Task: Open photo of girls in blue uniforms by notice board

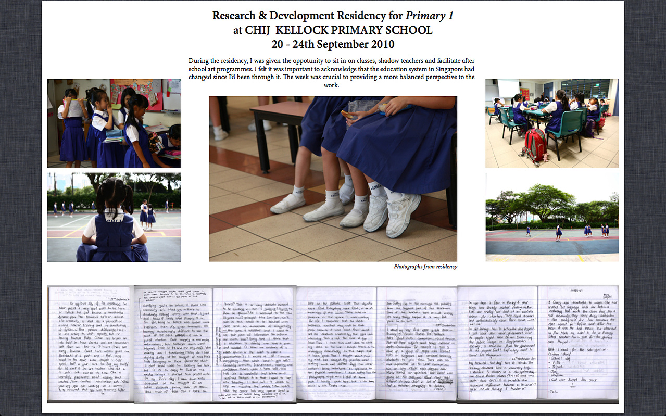Action: [114, 123]
